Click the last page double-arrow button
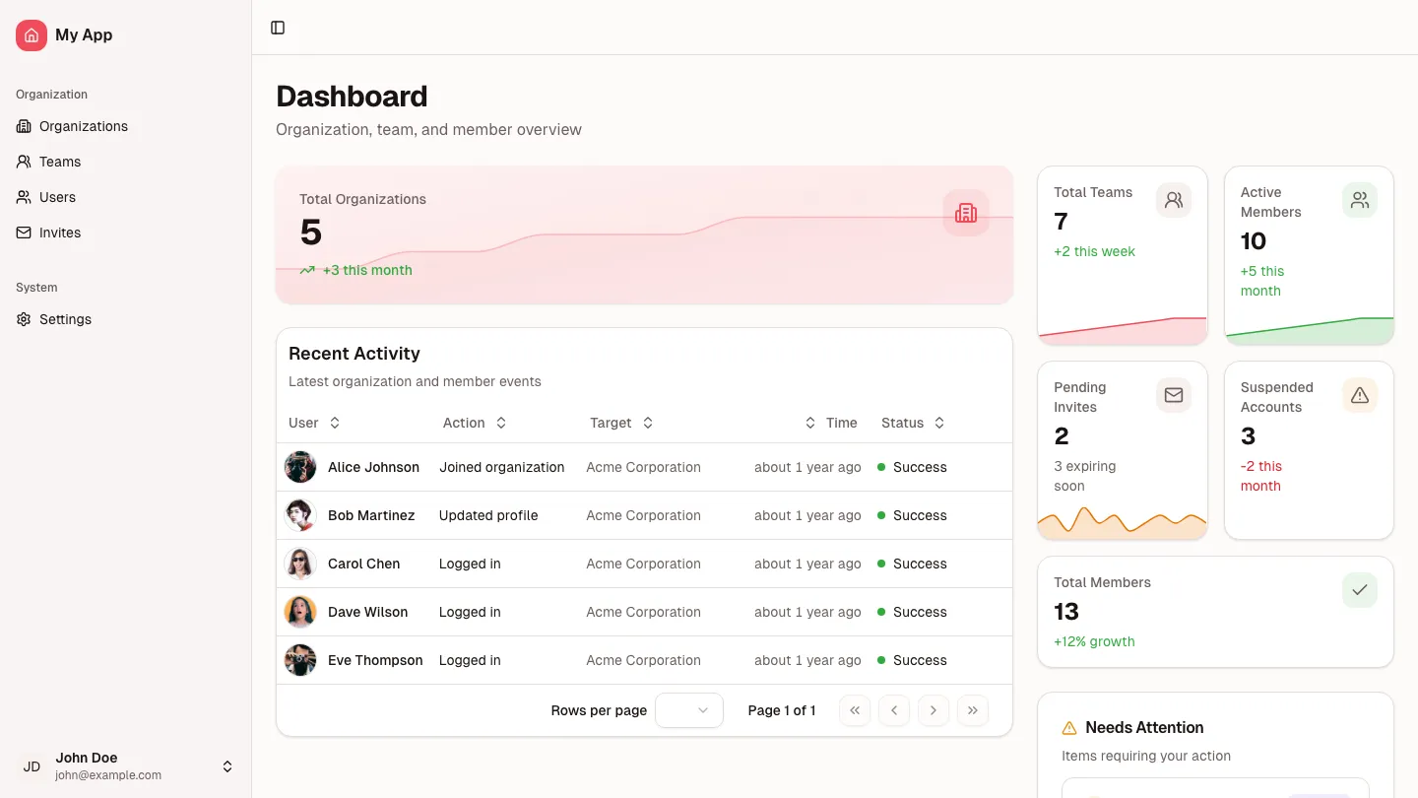Image resolution: width=1418 pixels, height=798 pixels. (972, 710)
